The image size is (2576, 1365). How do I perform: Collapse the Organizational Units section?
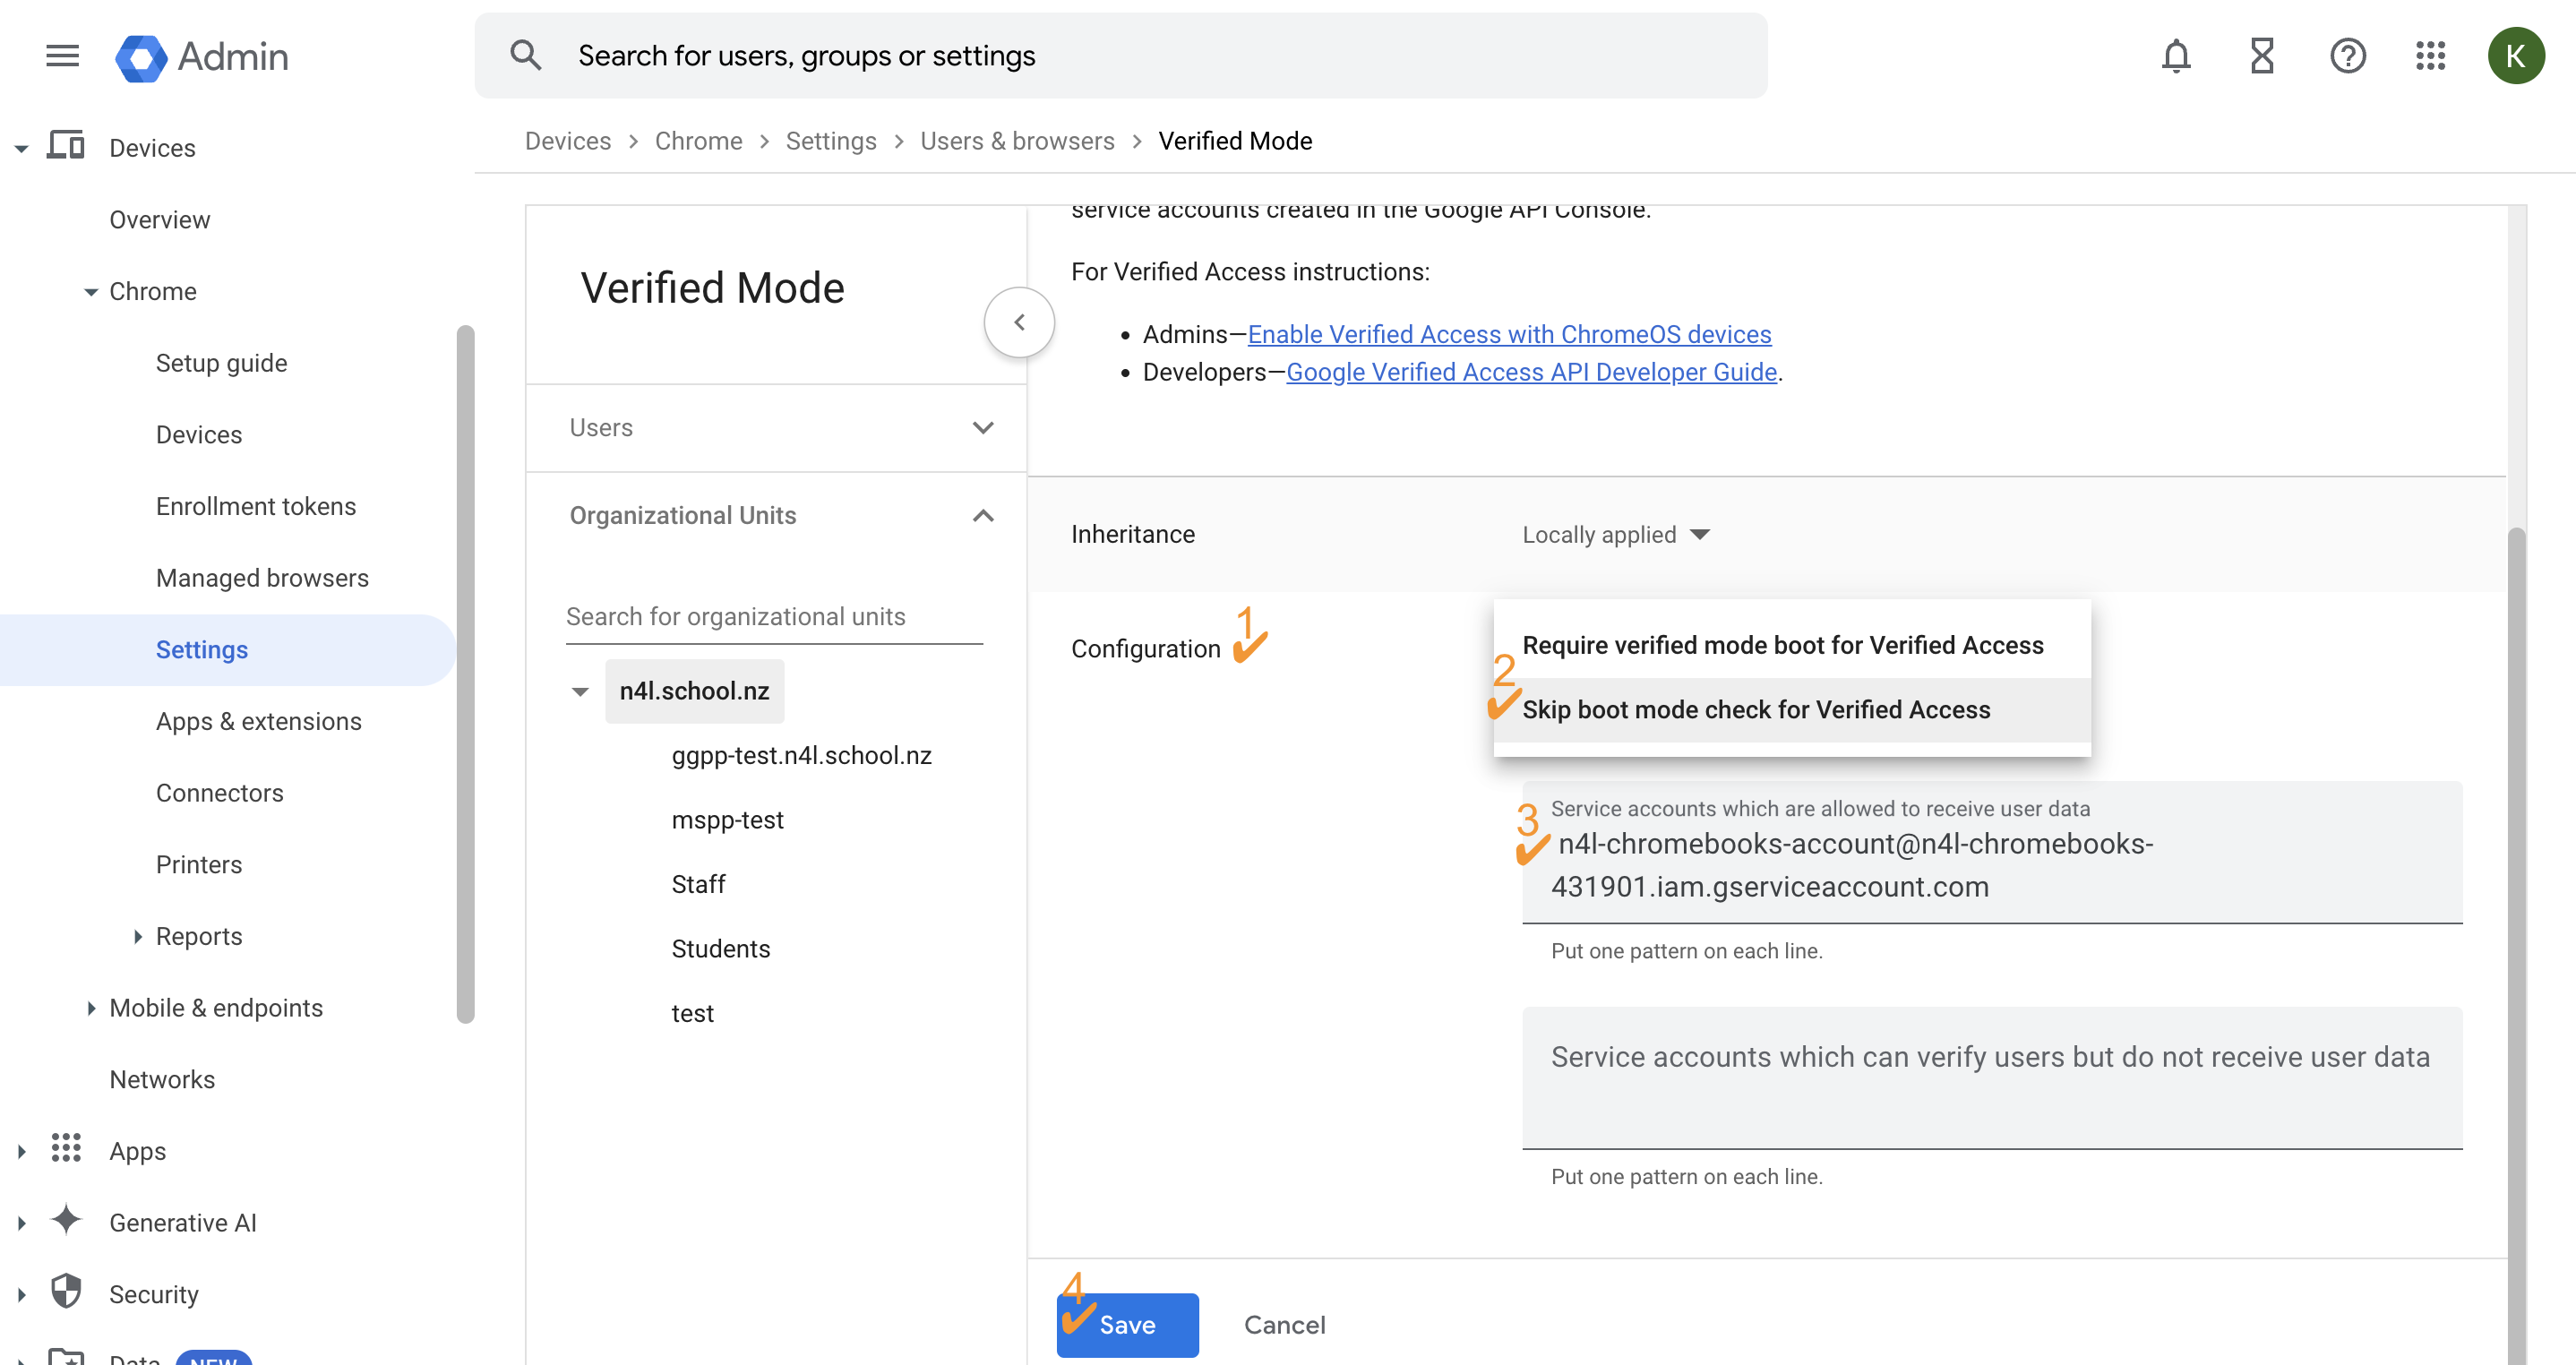click(983, 515)
